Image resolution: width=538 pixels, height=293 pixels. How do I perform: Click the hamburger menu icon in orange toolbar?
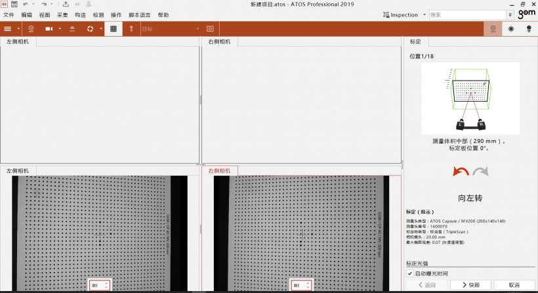(x=8, y=29)
